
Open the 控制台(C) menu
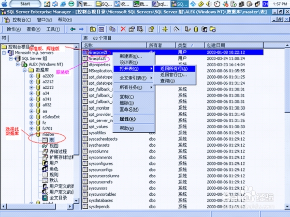pyautogui.click(x=22, y=20)
